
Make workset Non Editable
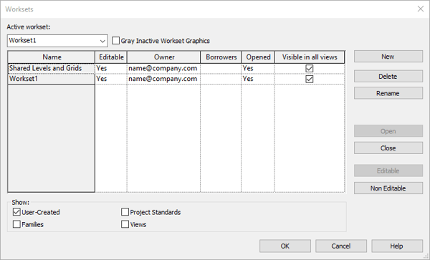pos(388,188)
